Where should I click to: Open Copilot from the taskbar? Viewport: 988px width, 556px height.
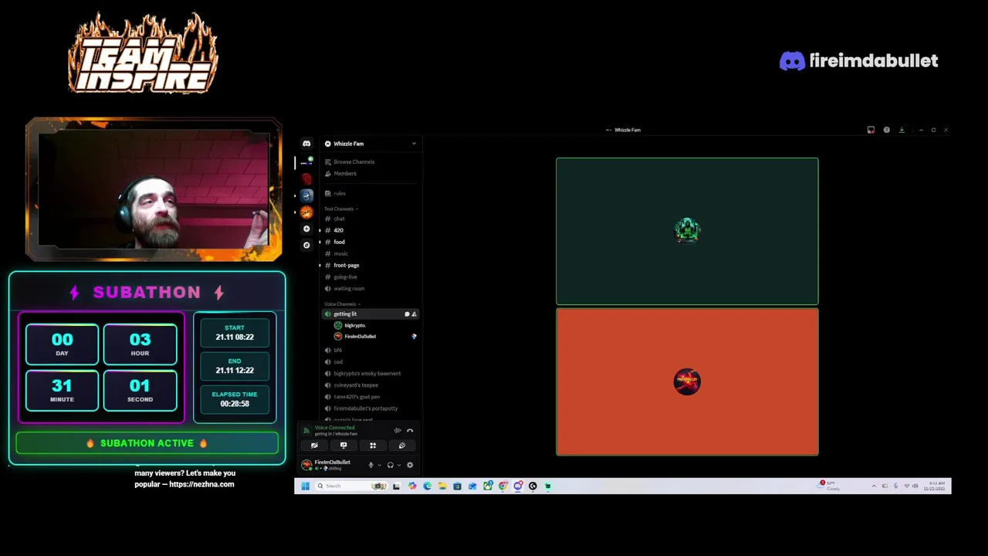(412, 486)
